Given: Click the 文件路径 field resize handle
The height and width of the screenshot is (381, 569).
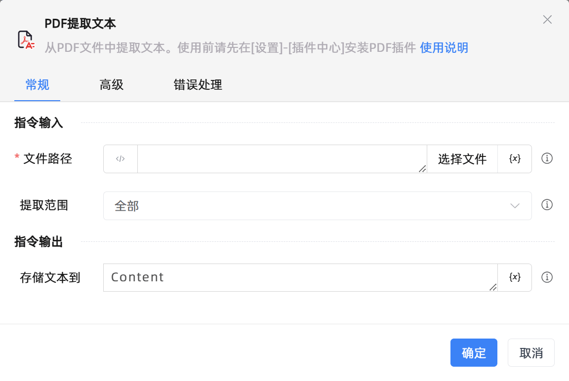Looking at the screenshot, I should coord(422,169).
